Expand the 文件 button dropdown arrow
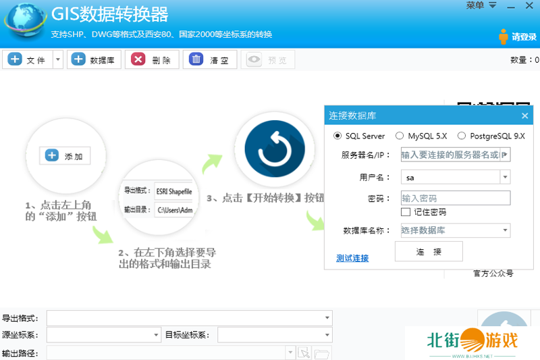Image resolution: width=540 pixels, height=360 pixels. pyautogui.click(x=57, y=60)
